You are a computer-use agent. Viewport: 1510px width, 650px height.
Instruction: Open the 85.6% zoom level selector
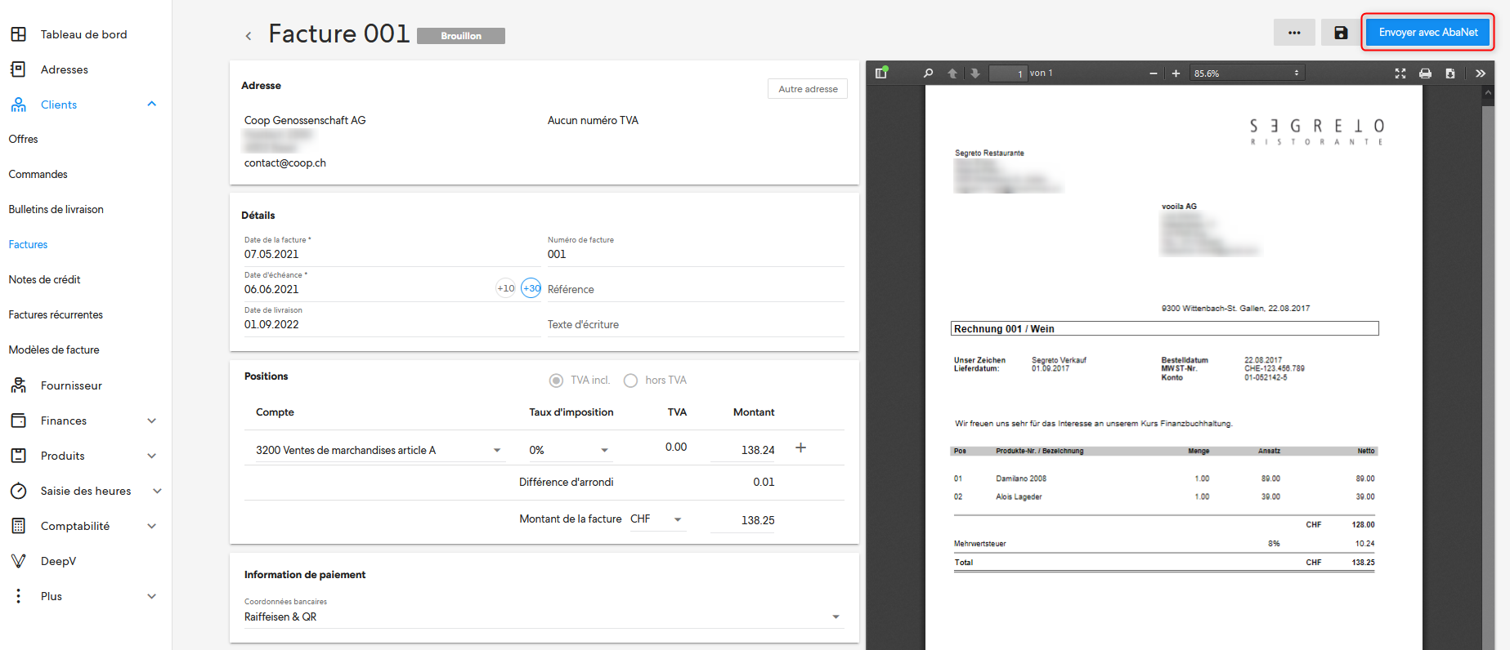click(x=1247, y=73)
